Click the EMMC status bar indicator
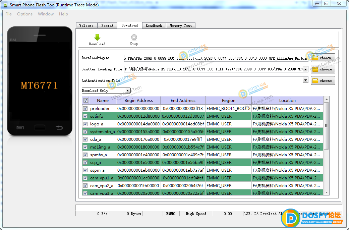This screenshot has height=230, width=349. pyautogui.click(x=171, y=214)
